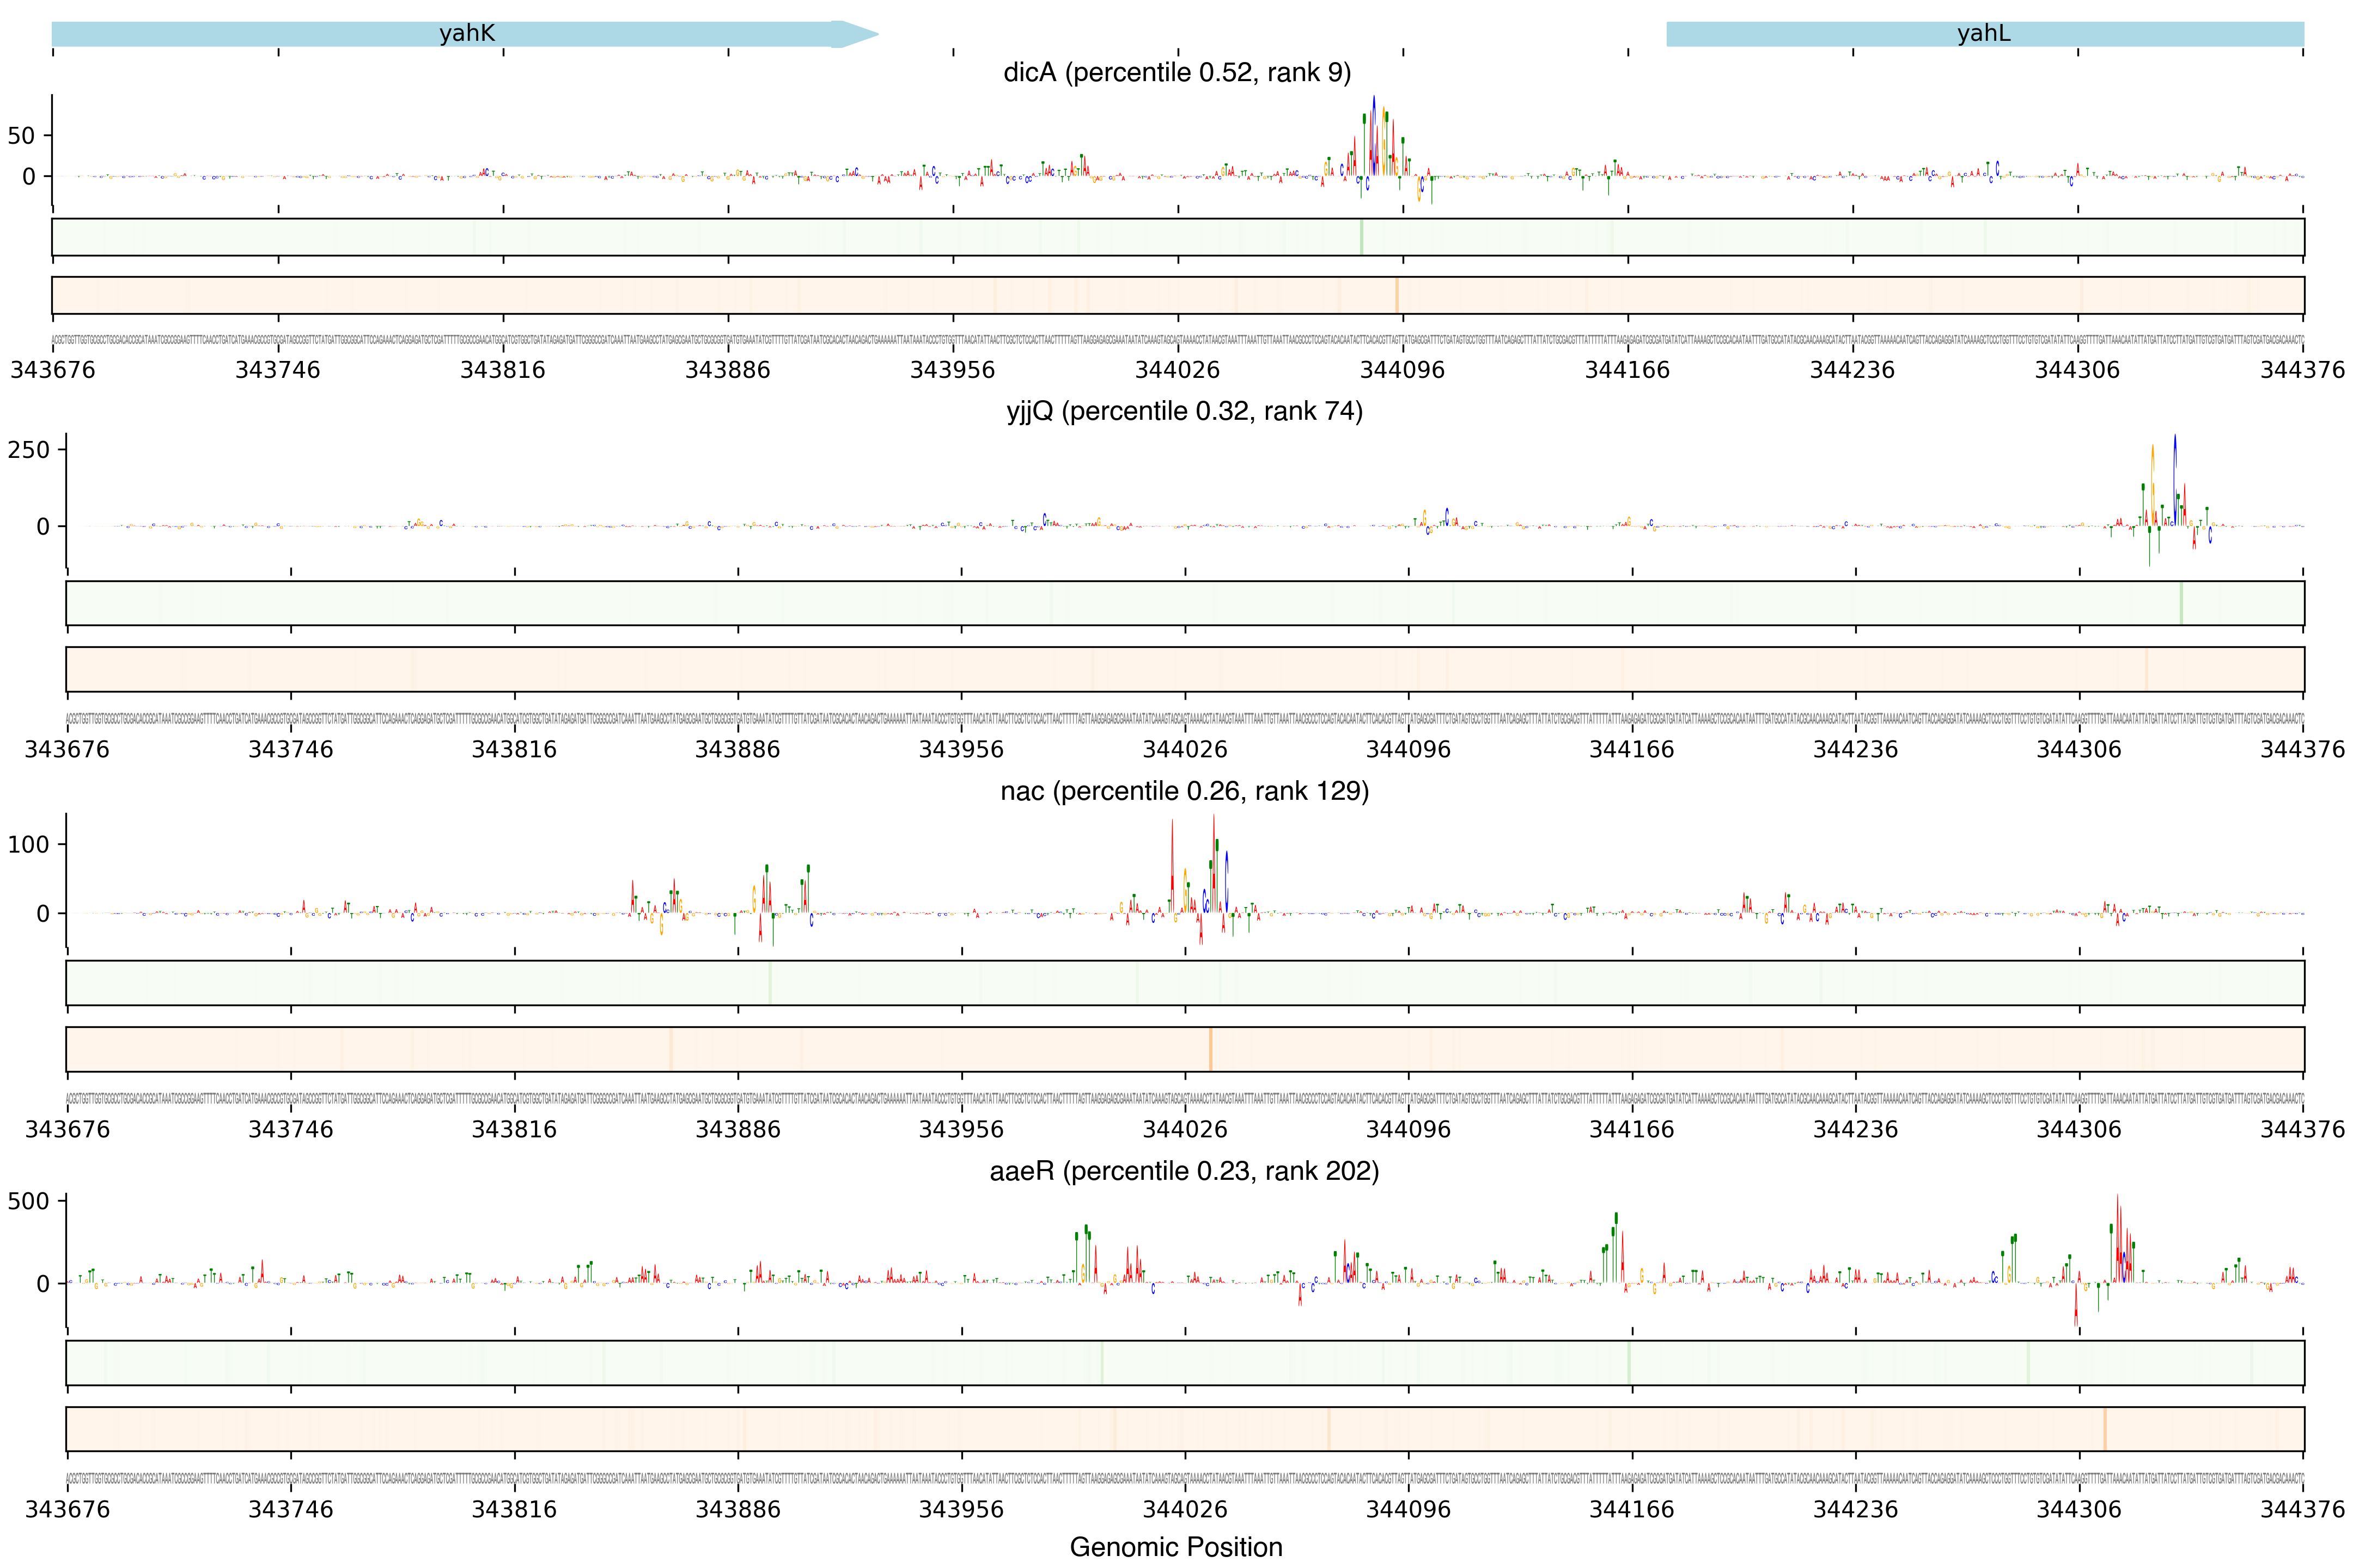Viewport: 2353px width, 1568px height.
Task: Click the nac panel title text
Action: click(x=1185, y=792)
